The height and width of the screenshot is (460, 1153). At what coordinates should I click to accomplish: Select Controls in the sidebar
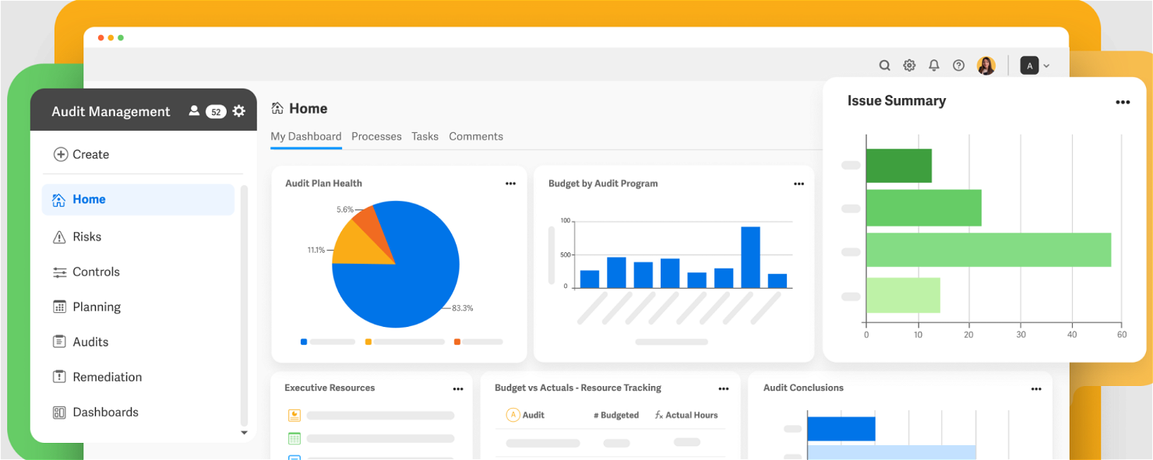pos(96,272)
